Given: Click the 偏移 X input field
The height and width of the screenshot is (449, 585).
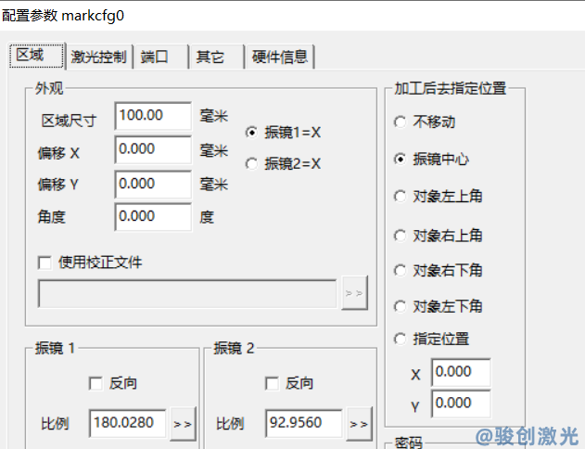Looking at the screenshot, I should [153, 149].
